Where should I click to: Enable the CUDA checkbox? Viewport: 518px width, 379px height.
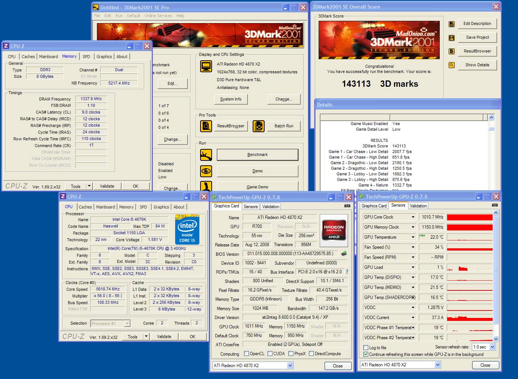point(270,354)
